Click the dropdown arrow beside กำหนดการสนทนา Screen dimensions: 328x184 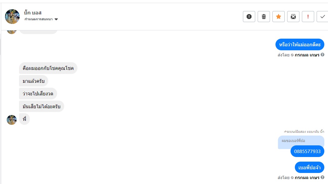click(56, 19)
